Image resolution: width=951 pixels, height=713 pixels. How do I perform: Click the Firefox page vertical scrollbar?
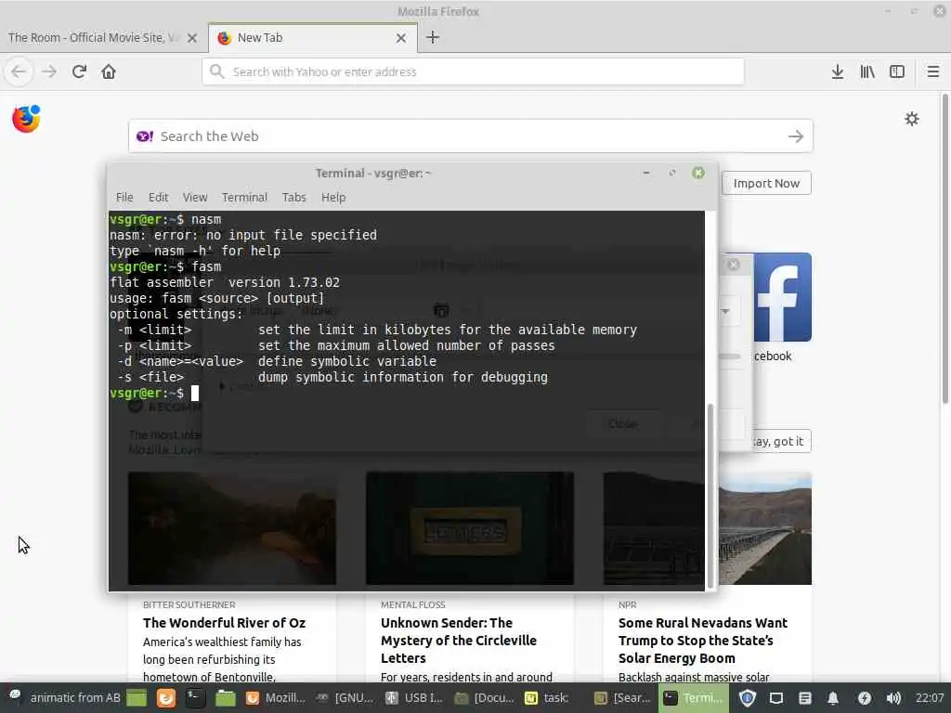(x=945, y=249)
